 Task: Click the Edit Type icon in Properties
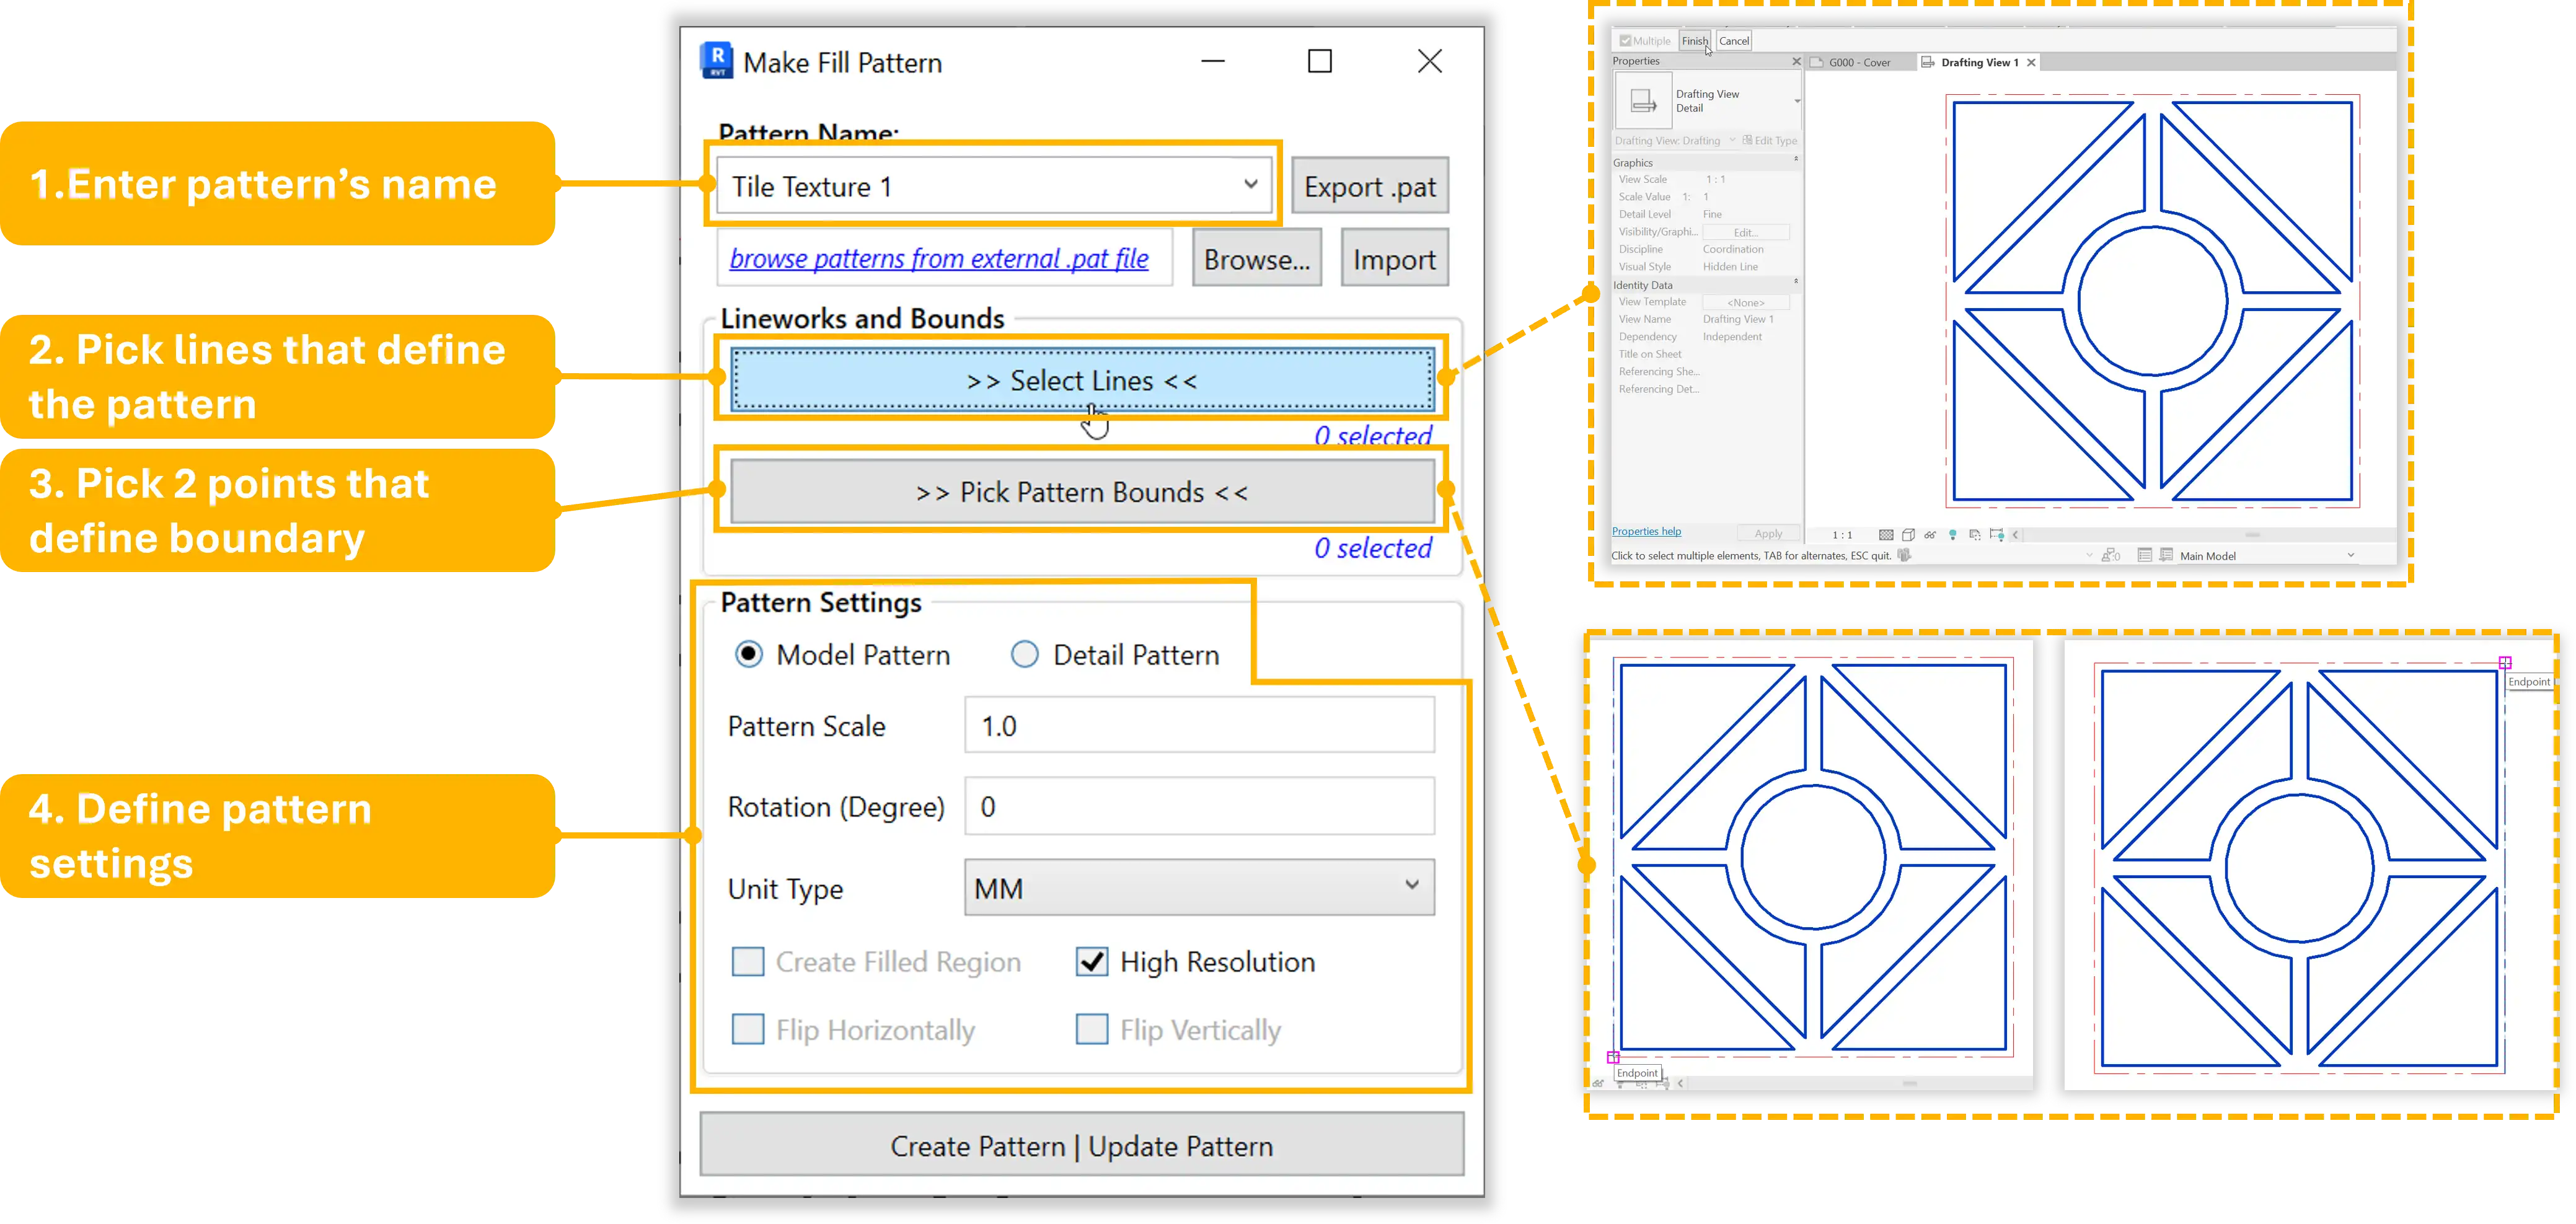tap(1747, 141)
